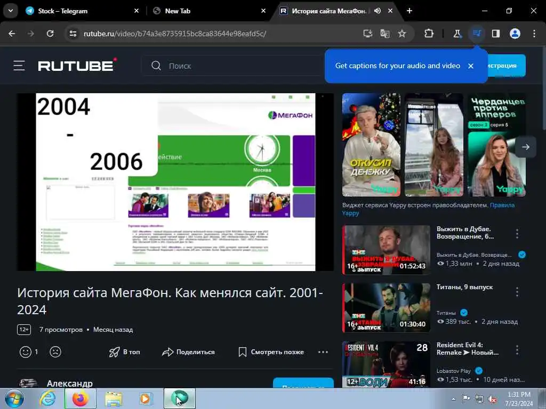Open Lobastov Play channel
This screenshot has width=546, height=409.
[x=453, y=371]
